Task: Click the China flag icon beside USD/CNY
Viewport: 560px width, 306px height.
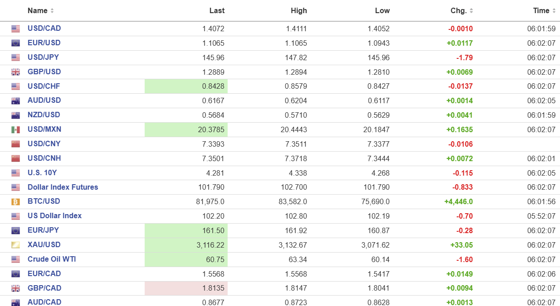Action: (16, 144)
